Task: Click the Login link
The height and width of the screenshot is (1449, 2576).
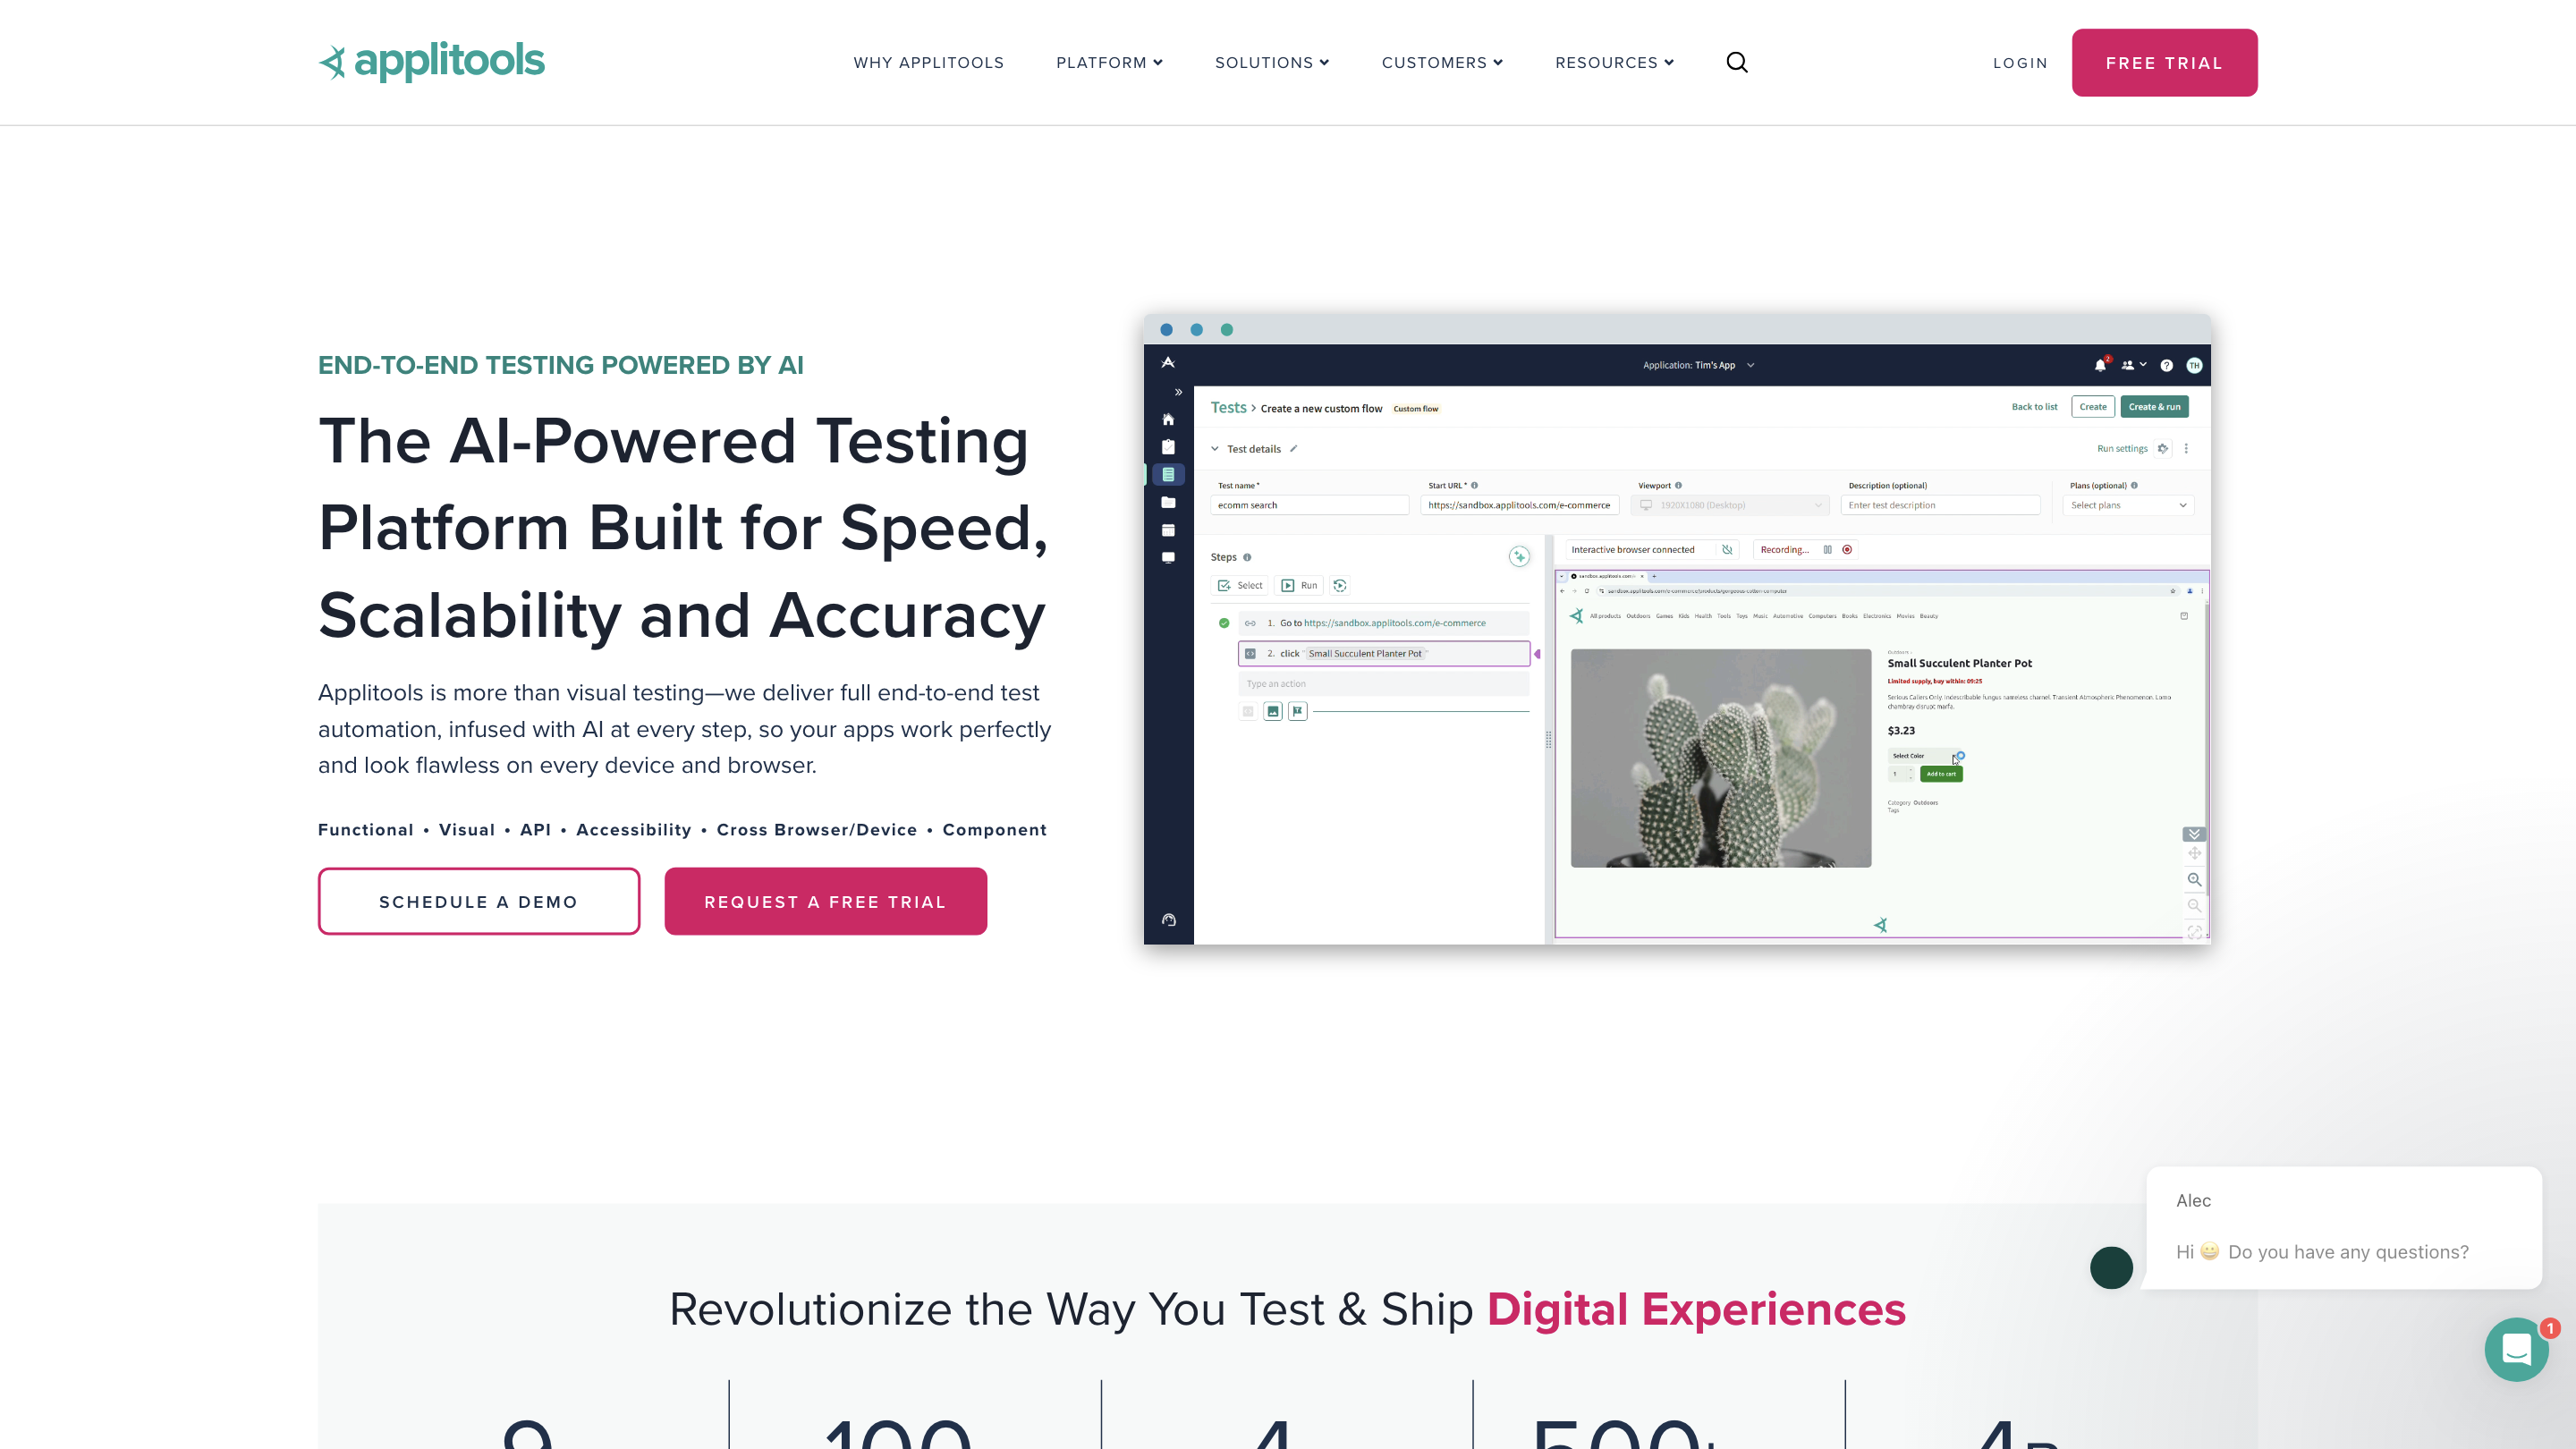Action: [2019, 63]
